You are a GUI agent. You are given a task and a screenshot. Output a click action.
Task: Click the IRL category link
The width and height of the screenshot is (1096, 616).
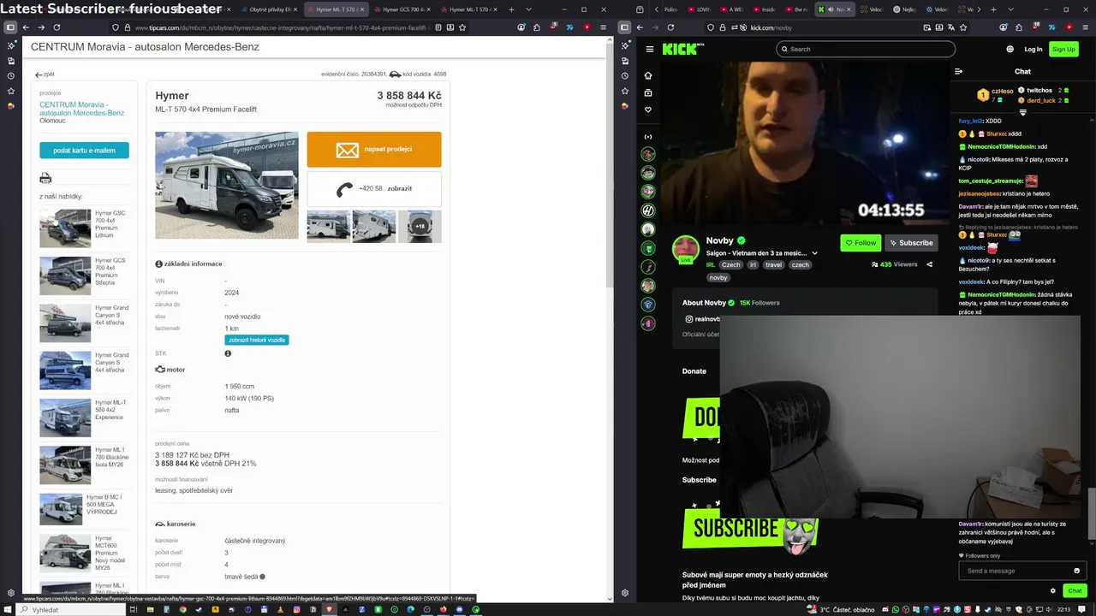pyautogui.click(x=711, y=265)
